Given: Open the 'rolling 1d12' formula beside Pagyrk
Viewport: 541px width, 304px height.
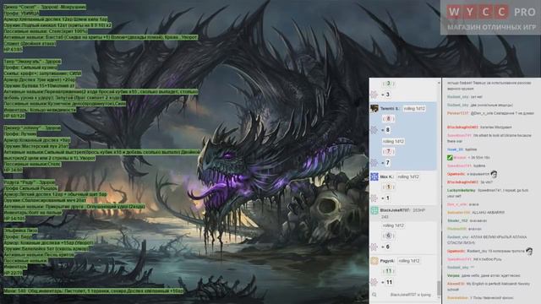Looking at the screenshot, I should click(409, 261).
